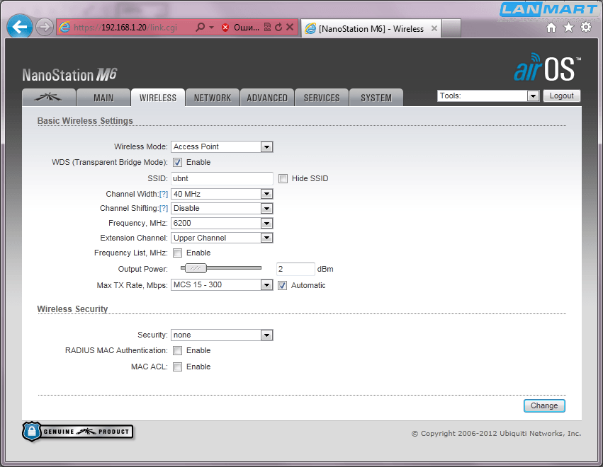Open the NETWORK tab
603x467 pixels.
coord(213,98)
